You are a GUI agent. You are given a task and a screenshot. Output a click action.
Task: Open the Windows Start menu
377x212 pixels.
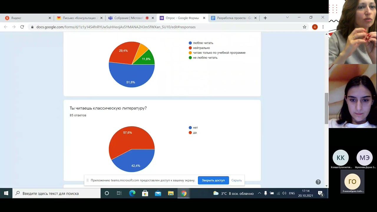coord(6,193)
